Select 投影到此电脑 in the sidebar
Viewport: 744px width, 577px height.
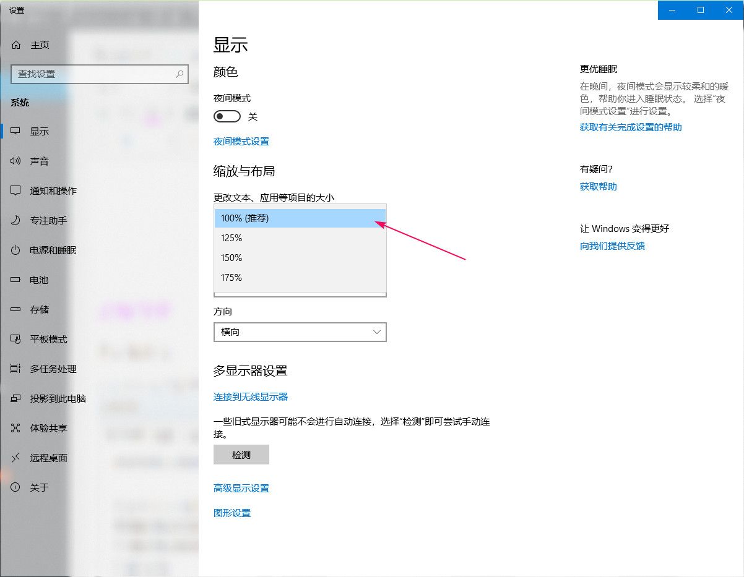(99, 399)
